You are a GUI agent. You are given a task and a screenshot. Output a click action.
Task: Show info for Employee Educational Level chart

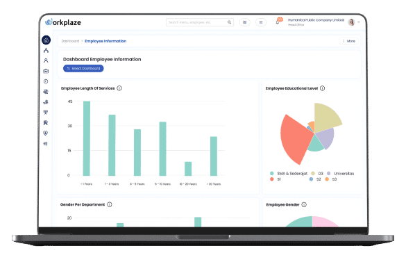322,88
